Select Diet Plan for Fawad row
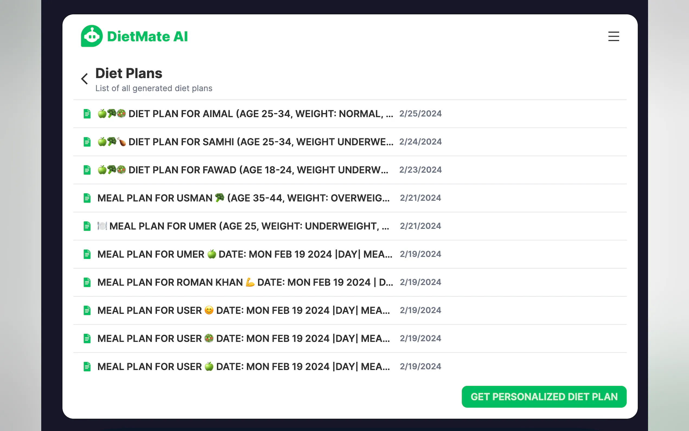 pos(258,170)
